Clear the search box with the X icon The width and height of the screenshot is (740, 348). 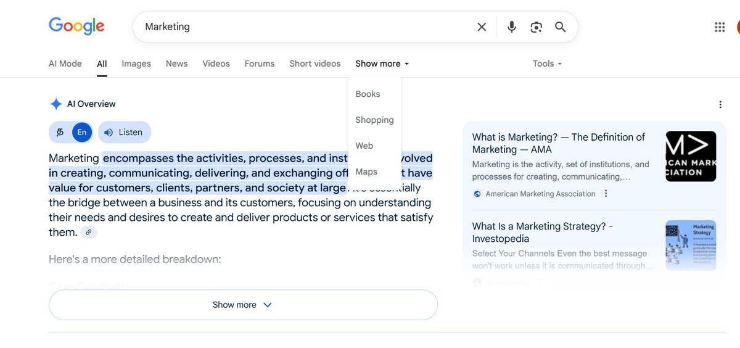pyautogui.click(x=482, y=27)
